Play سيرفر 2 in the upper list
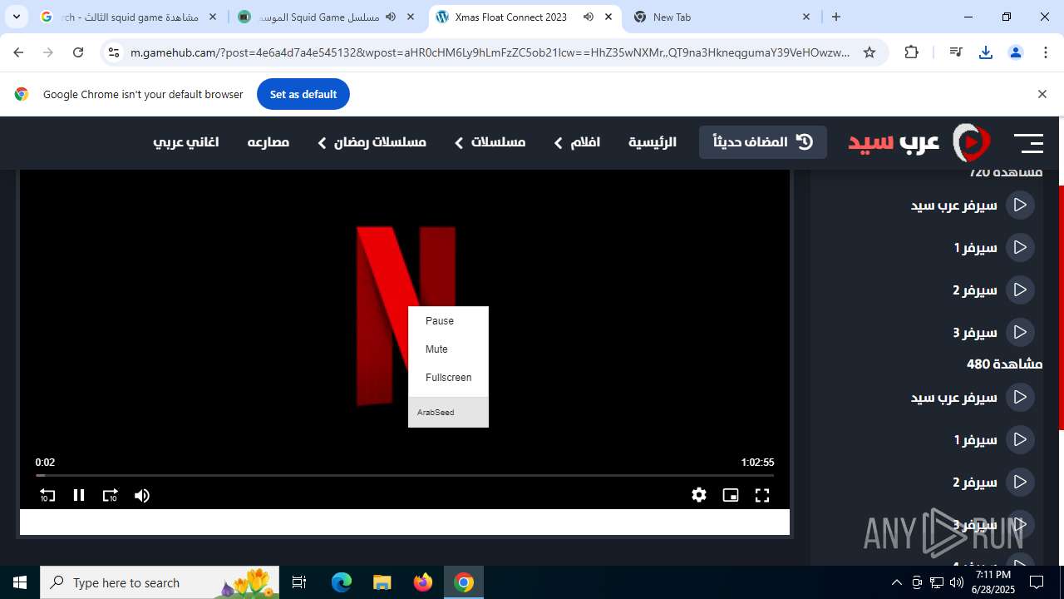 [x=994, y=290]
